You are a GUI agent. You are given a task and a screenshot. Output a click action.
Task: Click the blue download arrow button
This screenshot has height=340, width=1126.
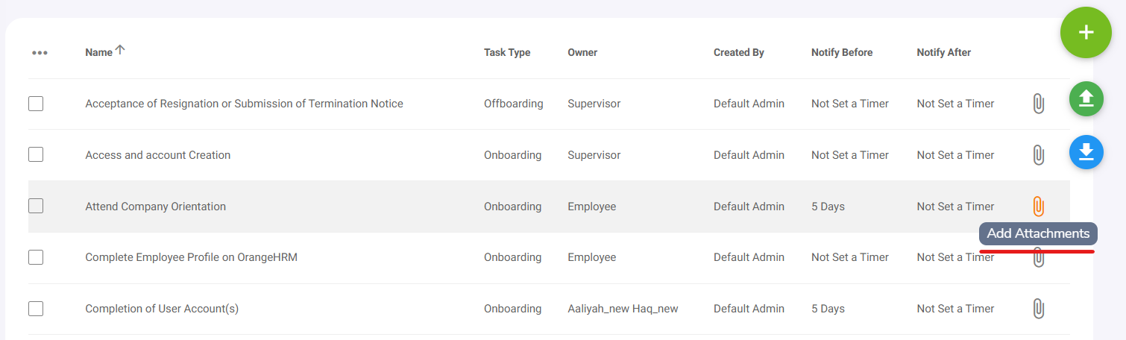[1086, 152]
